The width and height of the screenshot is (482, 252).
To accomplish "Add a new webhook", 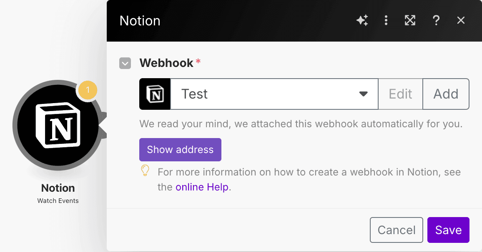I will pyautogui.click(x=446, y=94).
